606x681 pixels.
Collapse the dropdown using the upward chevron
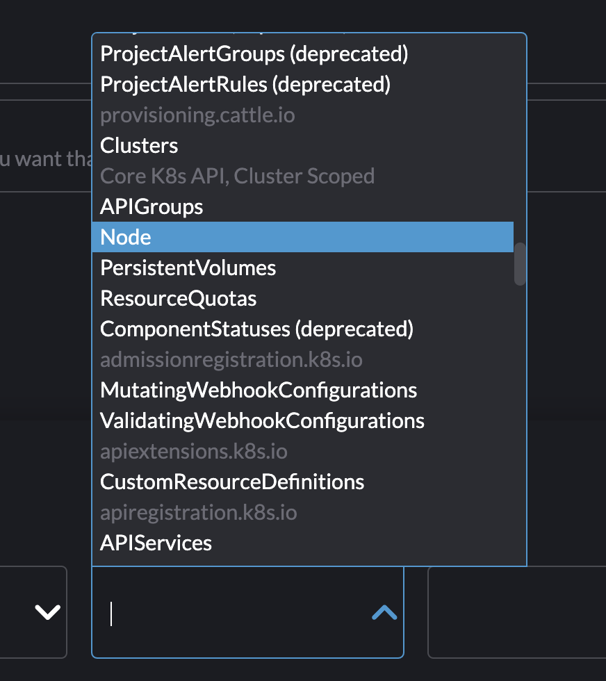[x=384, y=612]
